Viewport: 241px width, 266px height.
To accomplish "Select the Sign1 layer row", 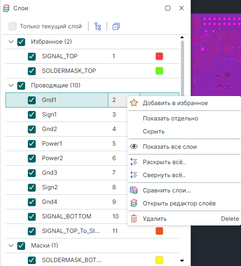I will point(66,115).
